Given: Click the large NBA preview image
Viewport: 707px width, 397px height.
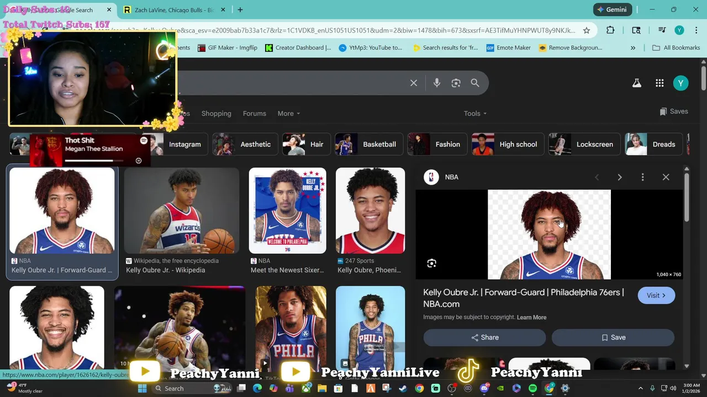Looking at the screenshot, I should coord(549,234).
